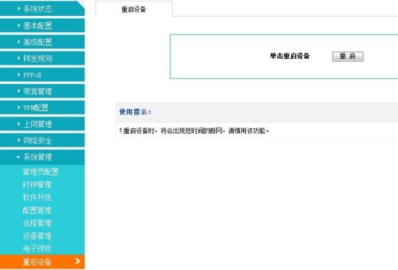Open 设备管理 submenu item
This screenshot has height=270, width=398.
point(37,236)
